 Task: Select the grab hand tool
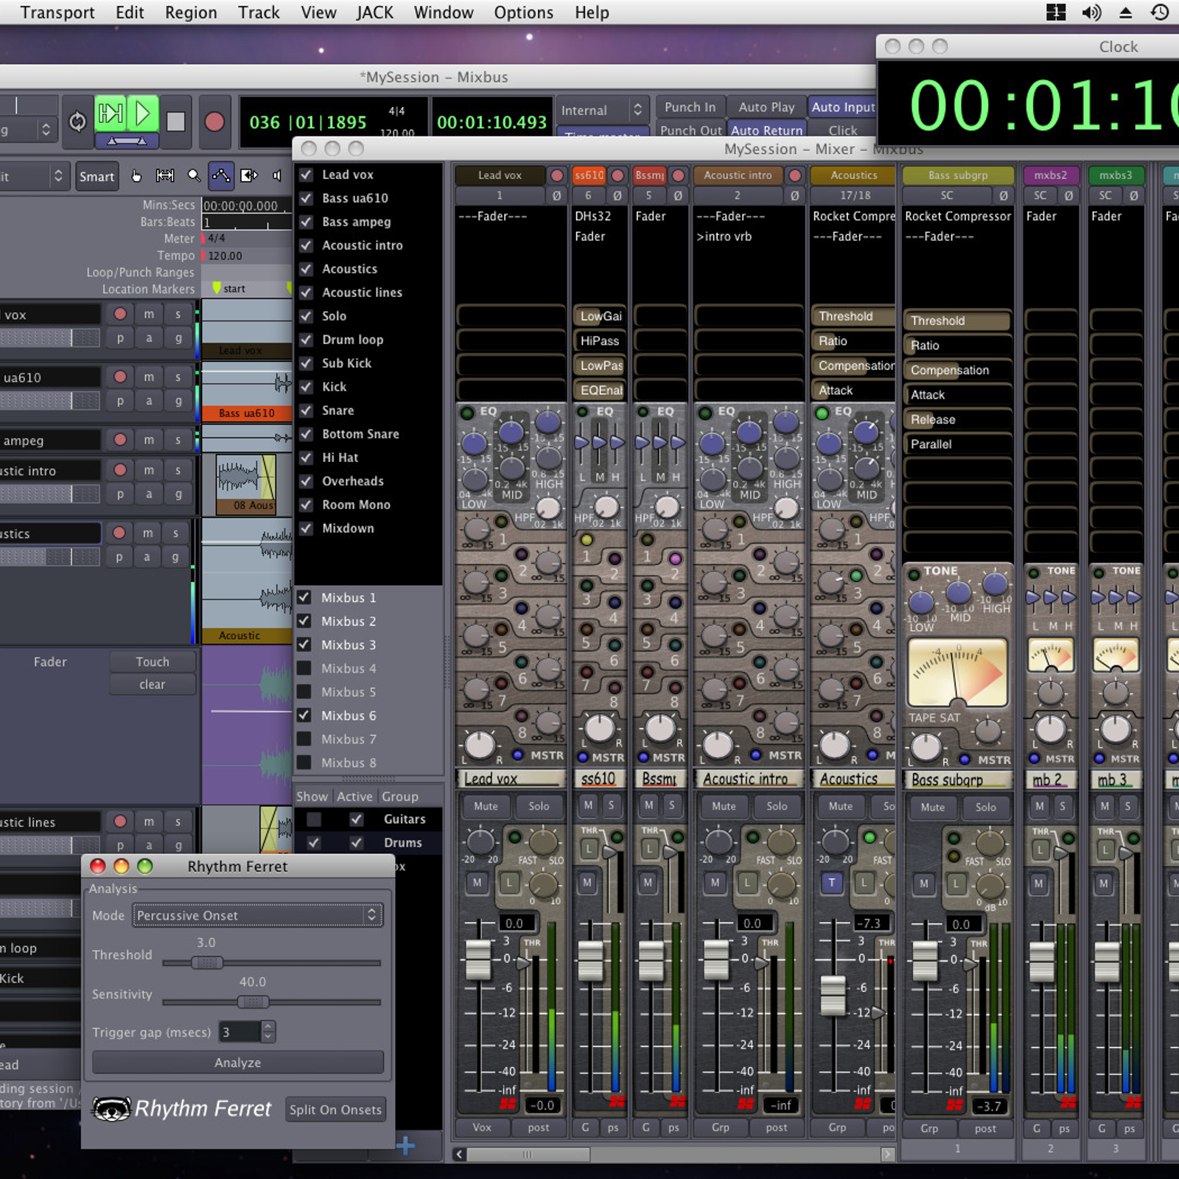coord(136,176)
